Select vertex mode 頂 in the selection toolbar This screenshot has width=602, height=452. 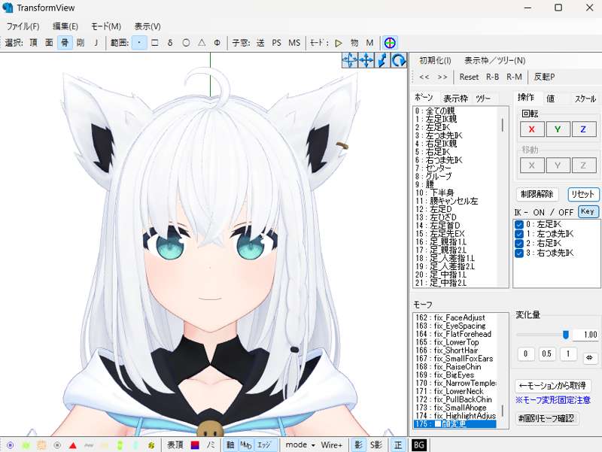pyautogui.click(x=33, y=43)
